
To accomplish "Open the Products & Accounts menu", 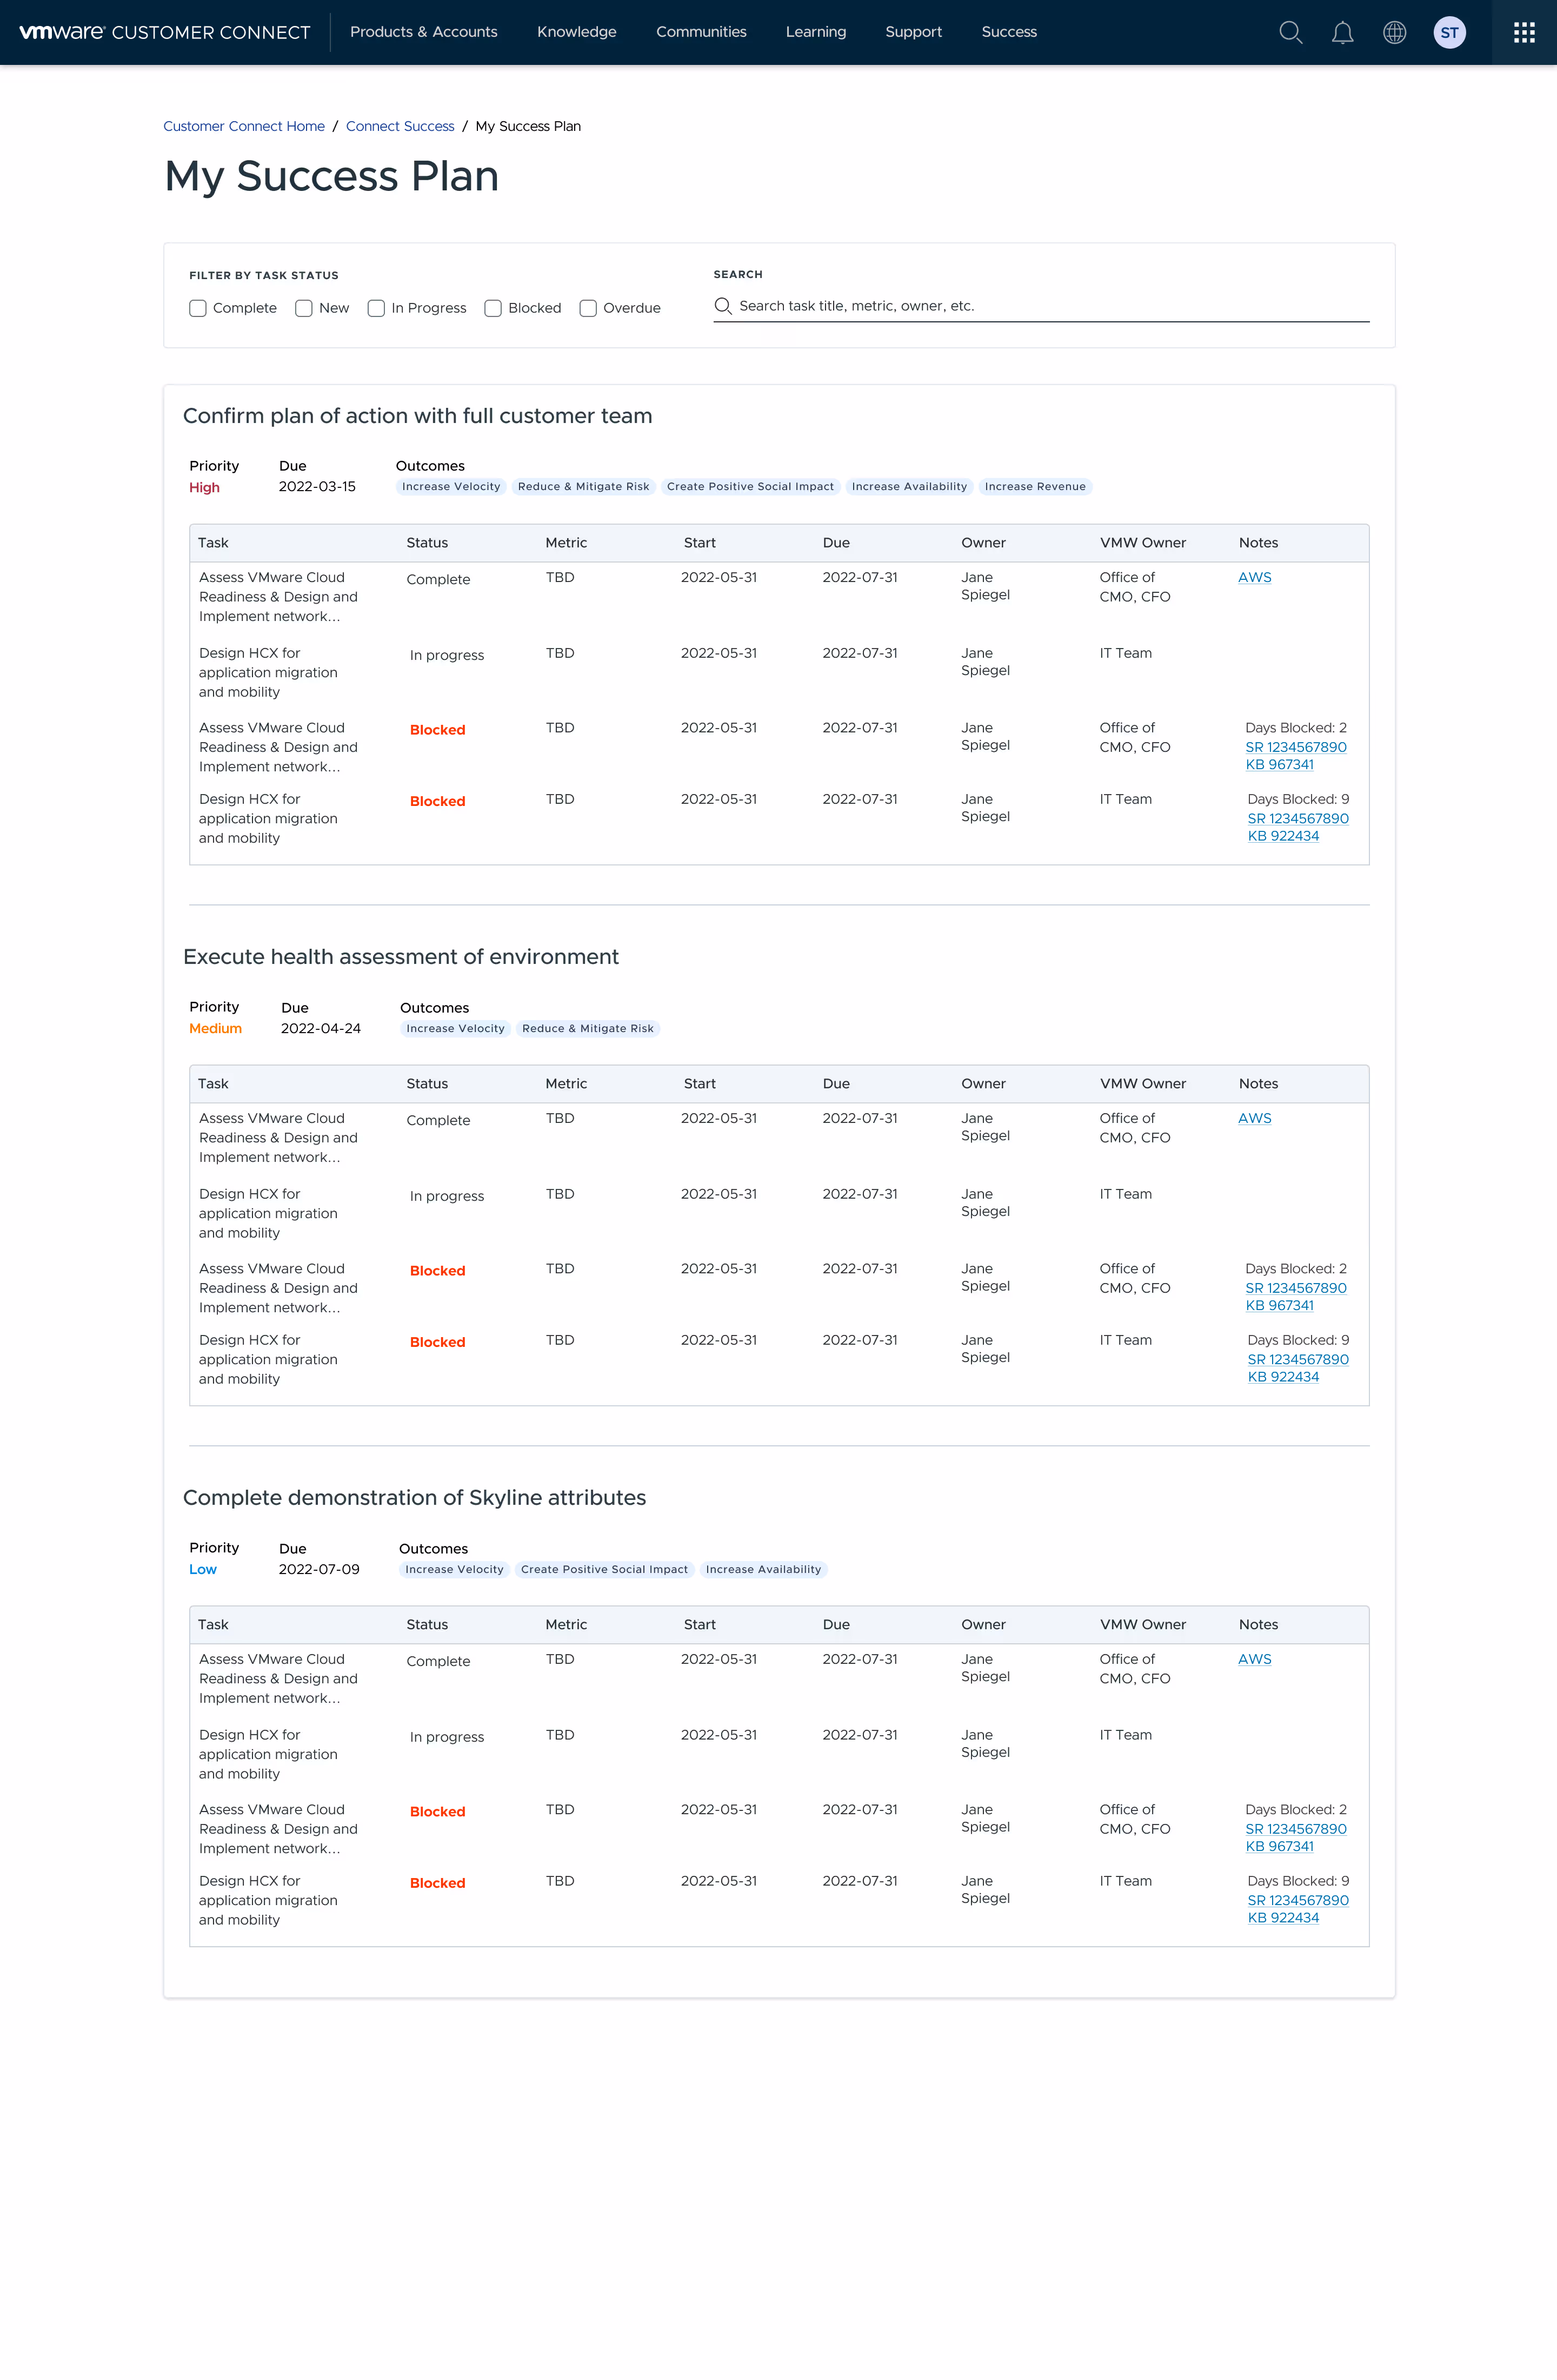I will point(424,32).
